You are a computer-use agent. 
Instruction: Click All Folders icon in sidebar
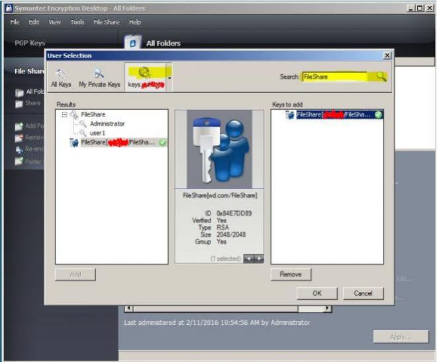click(19, 93)
